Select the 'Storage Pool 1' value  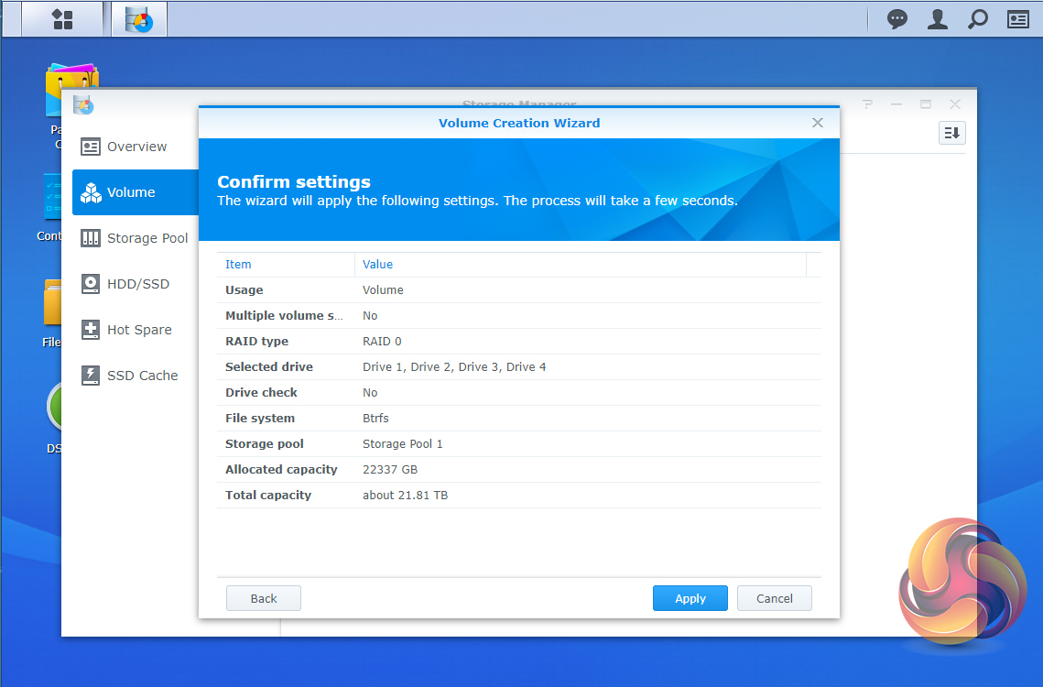tap(402, 444)
